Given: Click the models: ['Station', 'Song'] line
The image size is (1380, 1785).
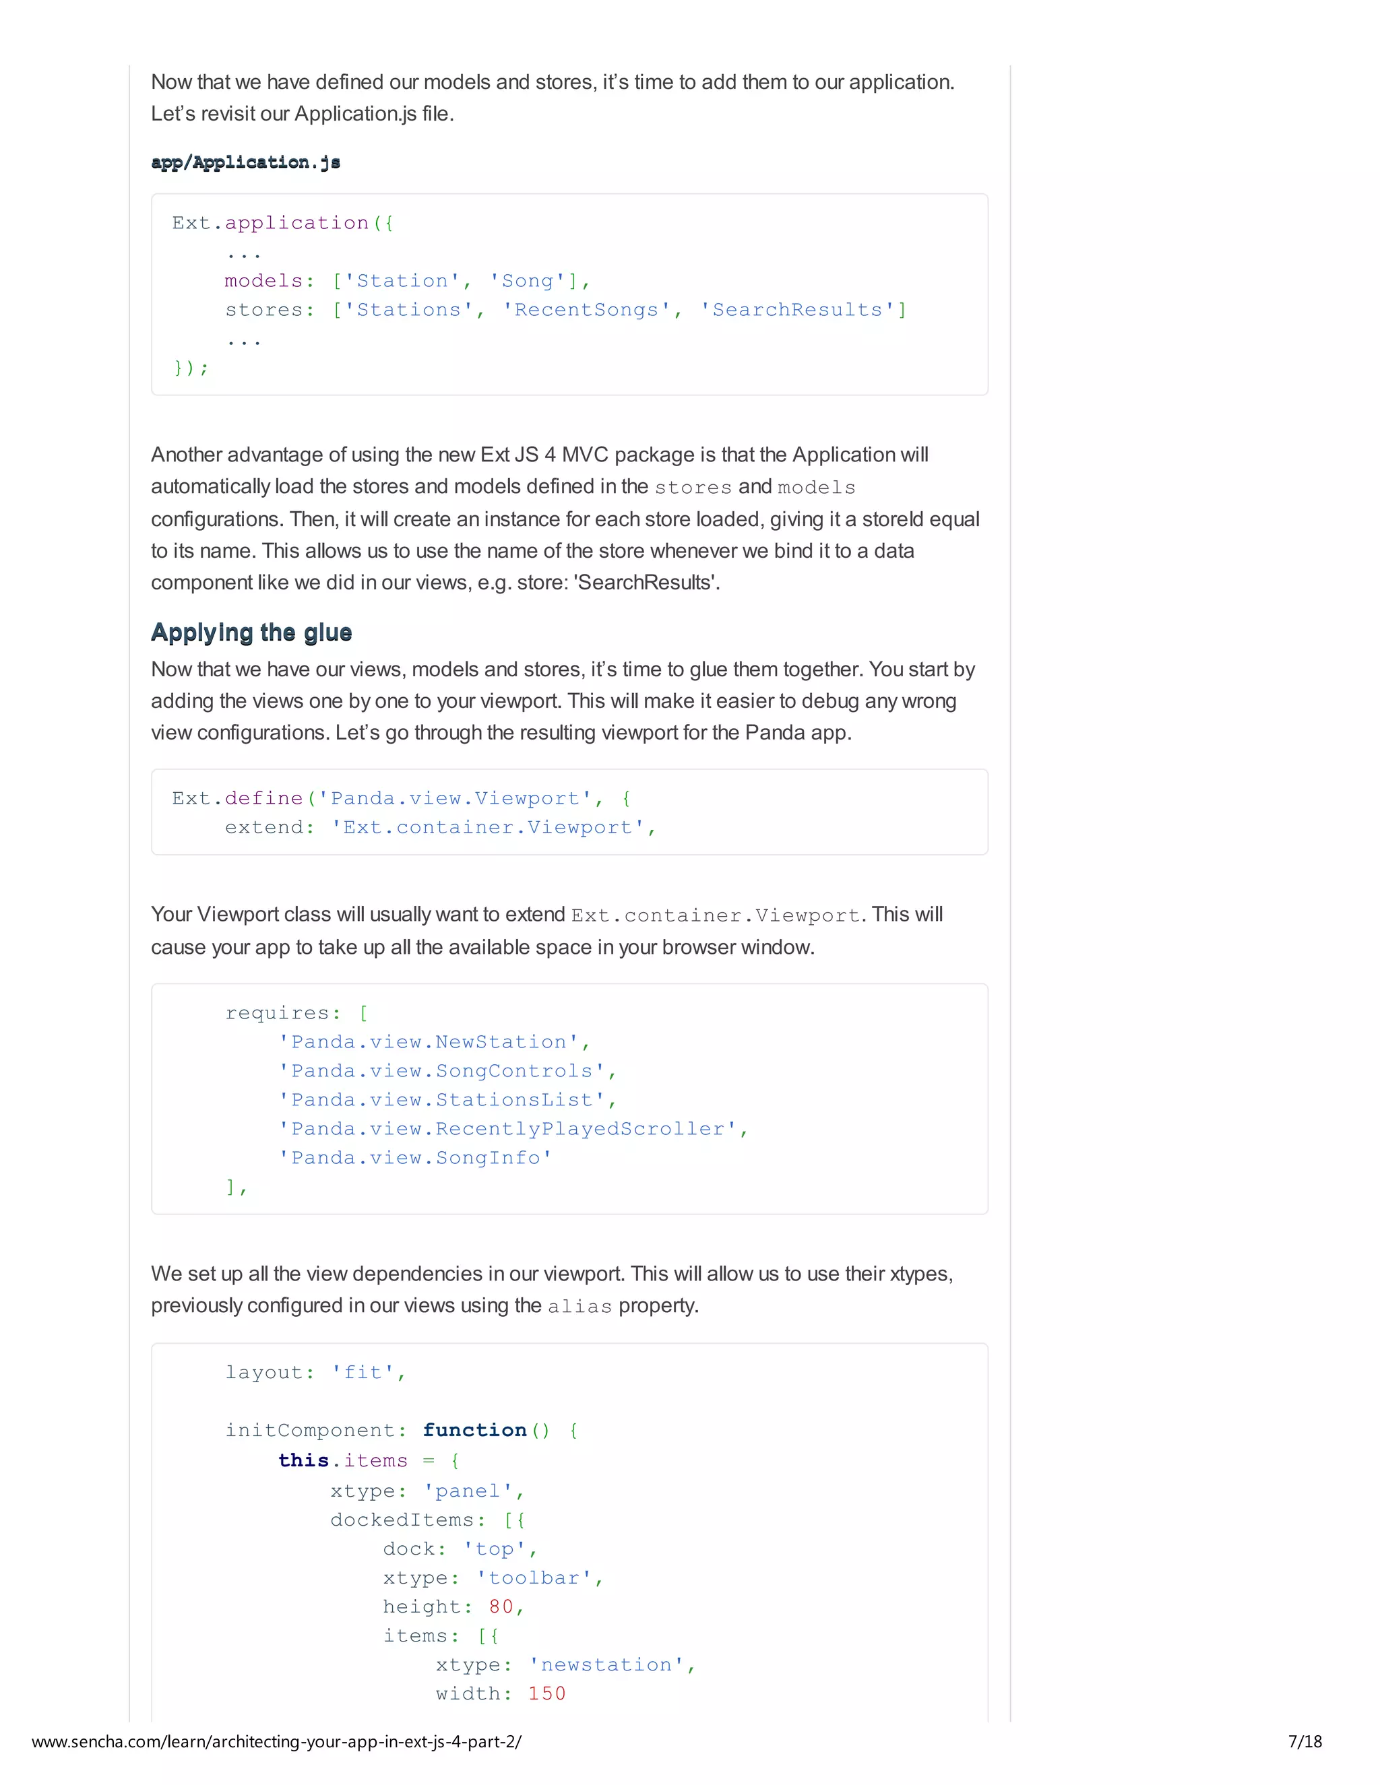Looking at the screenshot, I should point(407,281).
